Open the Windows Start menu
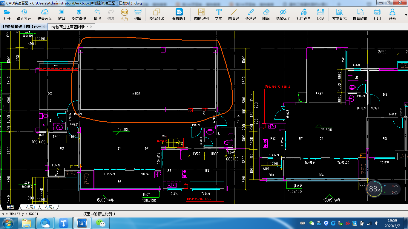Screen dimensions: 408x229 coord(8,223)
